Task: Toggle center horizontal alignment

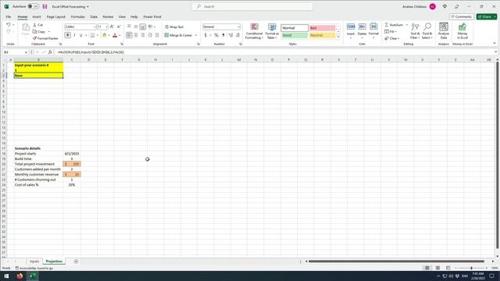Action: (136, 35)
